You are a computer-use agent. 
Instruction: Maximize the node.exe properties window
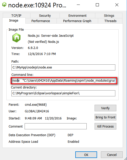(x=97, y=5)
